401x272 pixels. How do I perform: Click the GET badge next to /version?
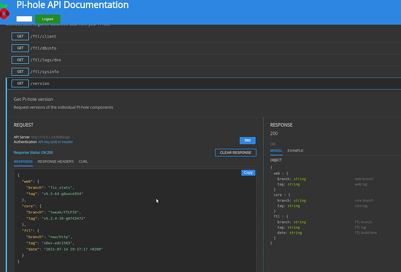pyautogui.click(x=20, y=84)
